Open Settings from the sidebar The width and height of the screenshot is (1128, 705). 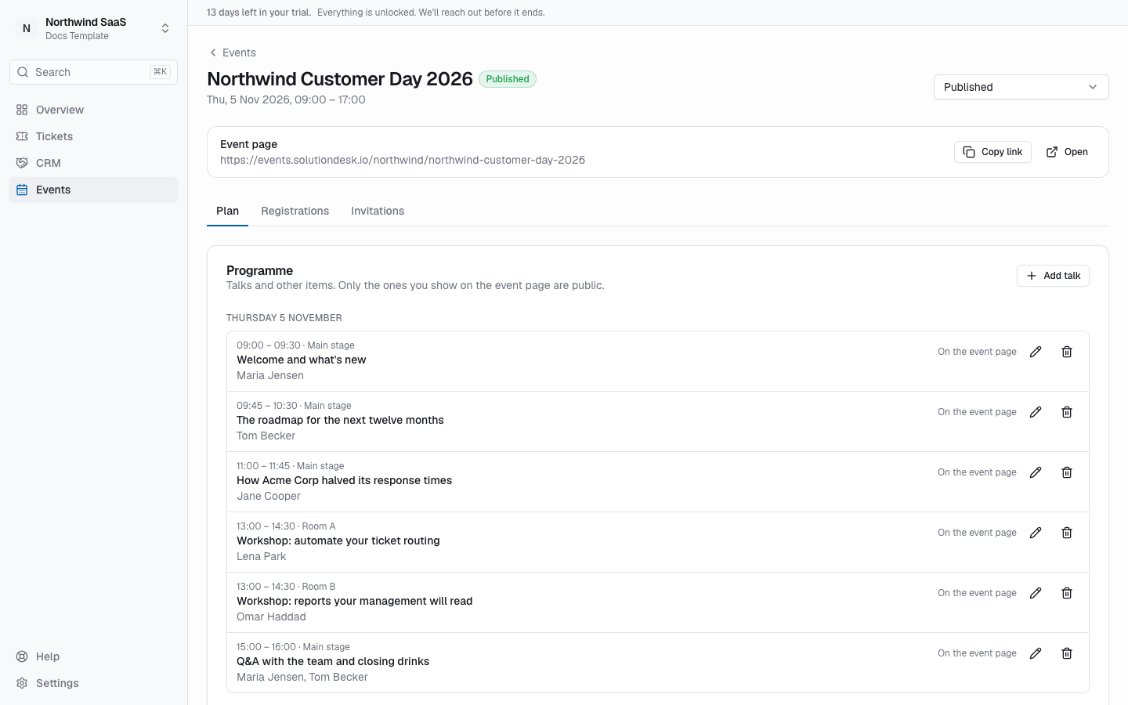[x=94, y=683]
